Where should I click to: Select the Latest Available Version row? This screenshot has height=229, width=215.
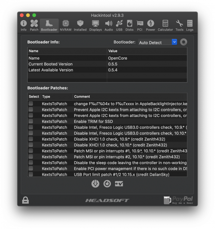point(107,70)
